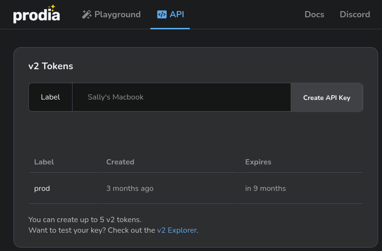The height and width of the screenshot is (251, 382).
Task: Open the Docs link
Action: point(314,14)
